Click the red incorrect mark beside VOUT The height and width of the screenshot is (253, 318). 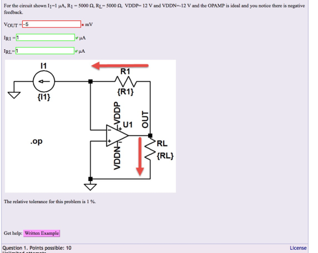click(x=82, y=25)
